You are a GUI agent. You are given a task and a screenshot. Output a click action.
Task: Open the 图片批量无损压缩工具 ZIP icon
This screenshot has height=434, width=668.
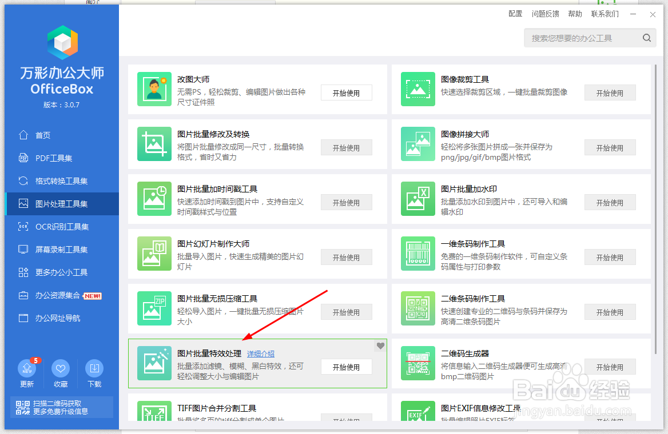[x=154, y=308]
